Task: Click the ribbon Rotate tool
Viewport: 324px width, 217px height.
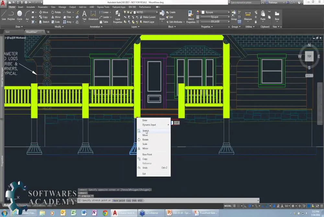Action: [x=56, y=12]
